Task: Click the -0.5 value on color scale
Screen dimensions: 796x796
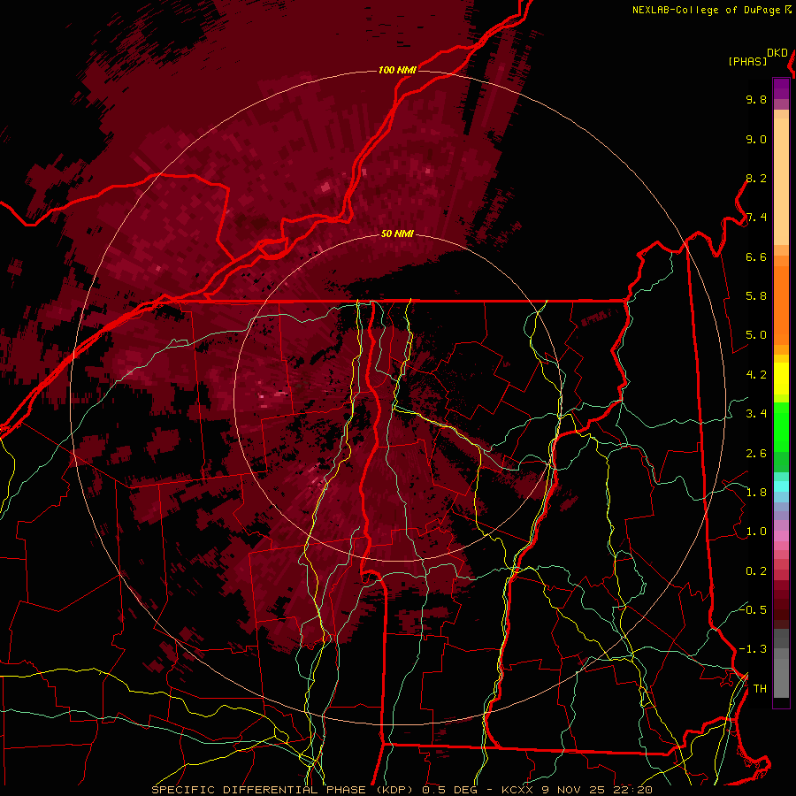Action: pyautogui.click(x=754, y=610)
